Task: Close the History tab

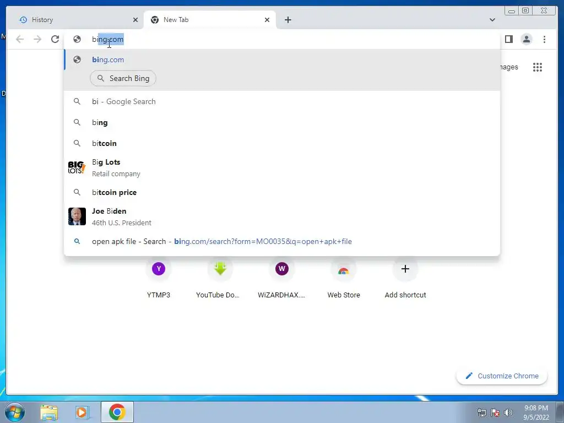Action: 135,20
